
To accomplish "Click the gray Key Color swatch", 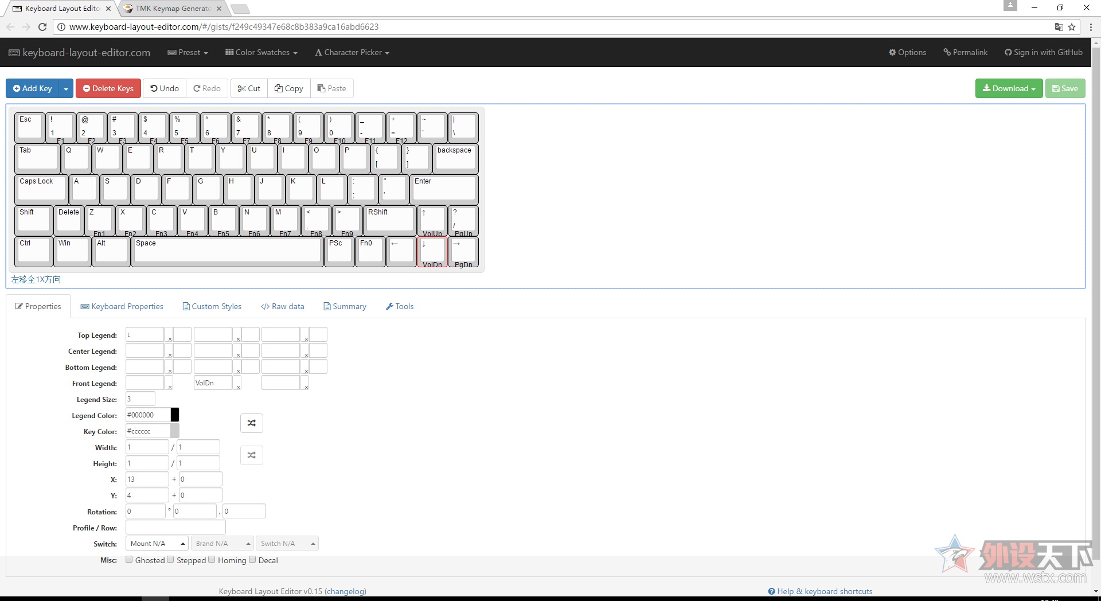I will click(x=175, y=431).
